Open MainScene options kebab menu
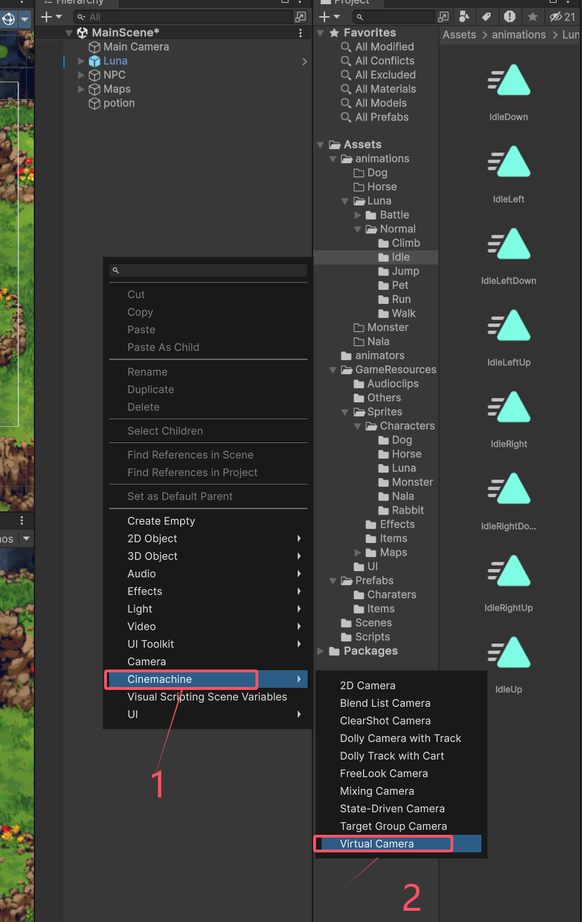The width and height of the screenshot is (582, 922). coord(301,33)
